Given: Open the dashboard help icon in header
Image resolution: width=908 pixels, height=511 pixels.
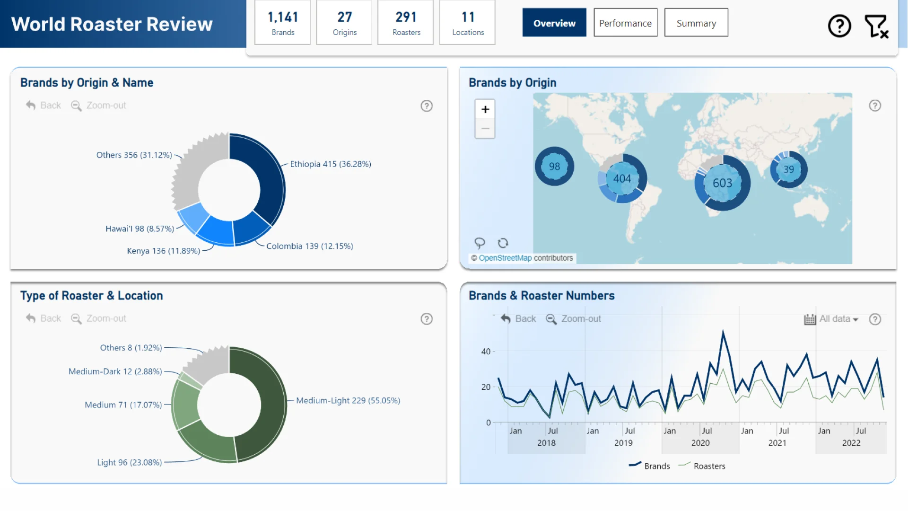Looking at the screenshot, I should coord(839,26).
